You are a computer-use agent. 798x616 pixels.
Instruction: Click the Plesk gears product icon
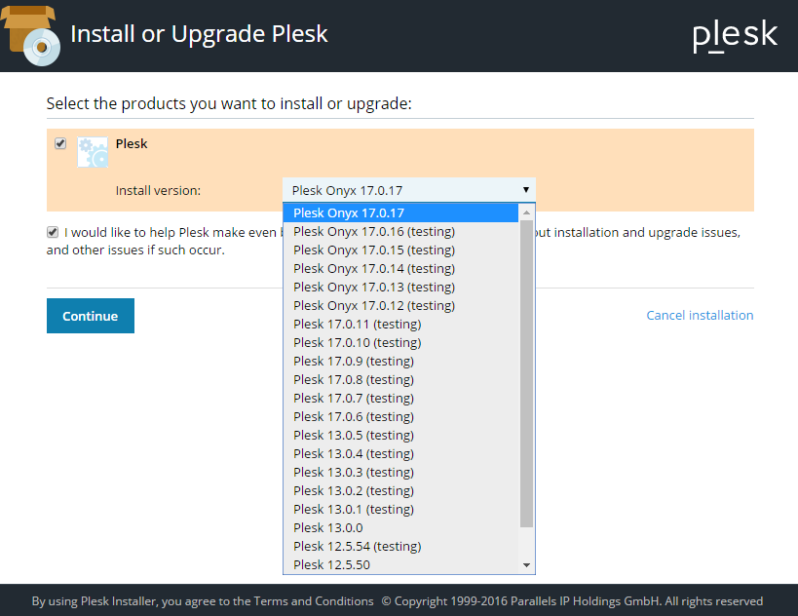(93, 152)
